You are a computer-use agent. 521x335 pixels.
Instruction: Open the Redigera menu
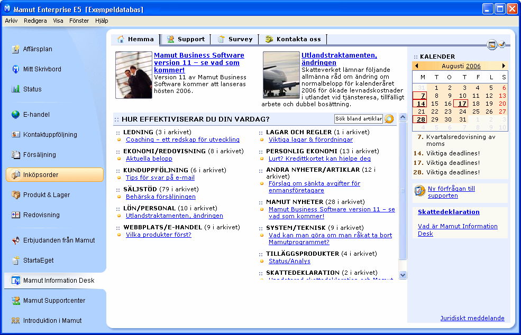click(35, 21)
